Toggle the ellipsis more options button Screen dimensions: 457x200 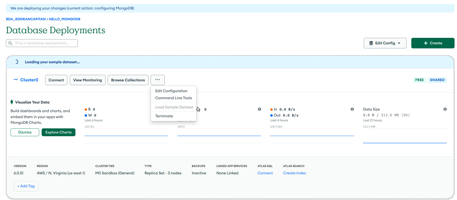(x=158, y=80)
